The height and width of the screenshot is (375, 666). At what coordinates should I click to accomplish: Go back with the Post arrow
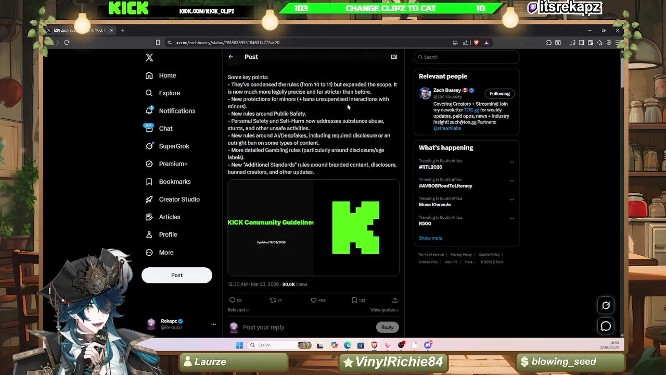(x=231, y=57)
